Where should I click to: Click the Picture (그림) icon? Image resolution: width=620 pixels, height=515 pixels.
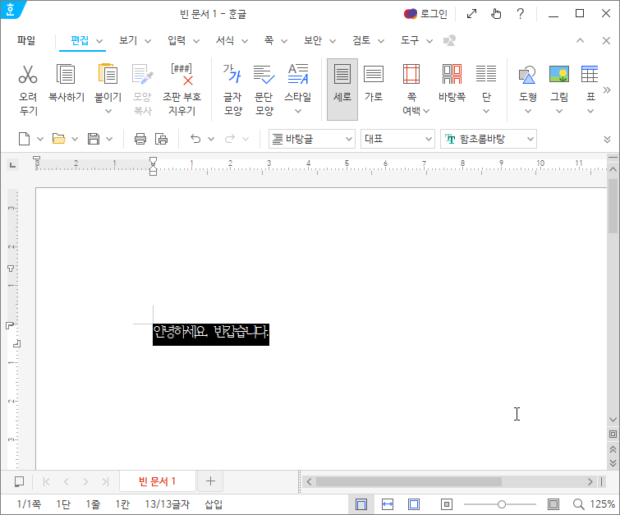pos(558,74)
